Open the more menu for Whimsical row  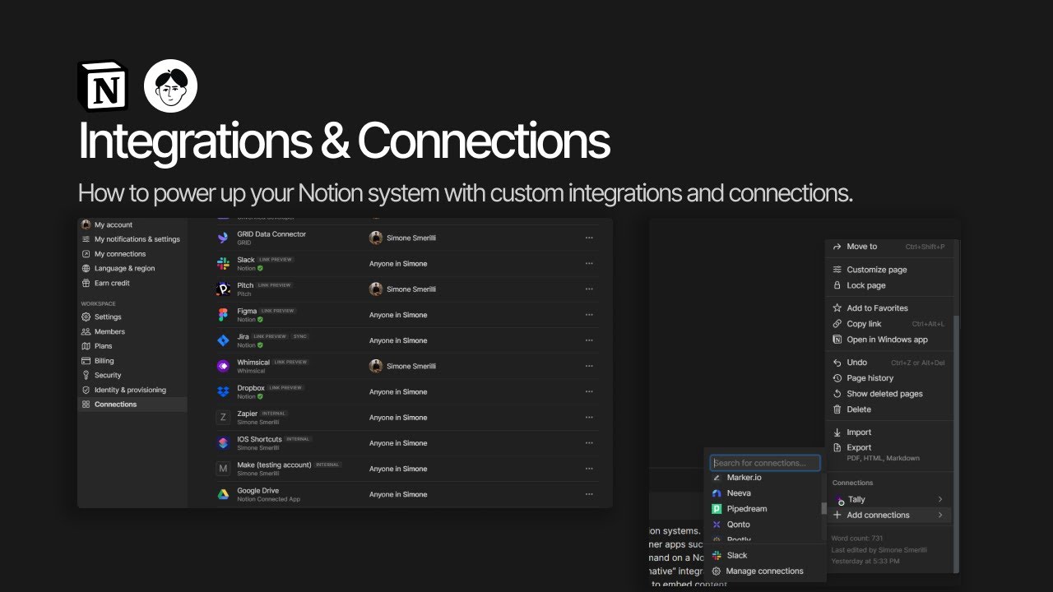coord(589,366)
